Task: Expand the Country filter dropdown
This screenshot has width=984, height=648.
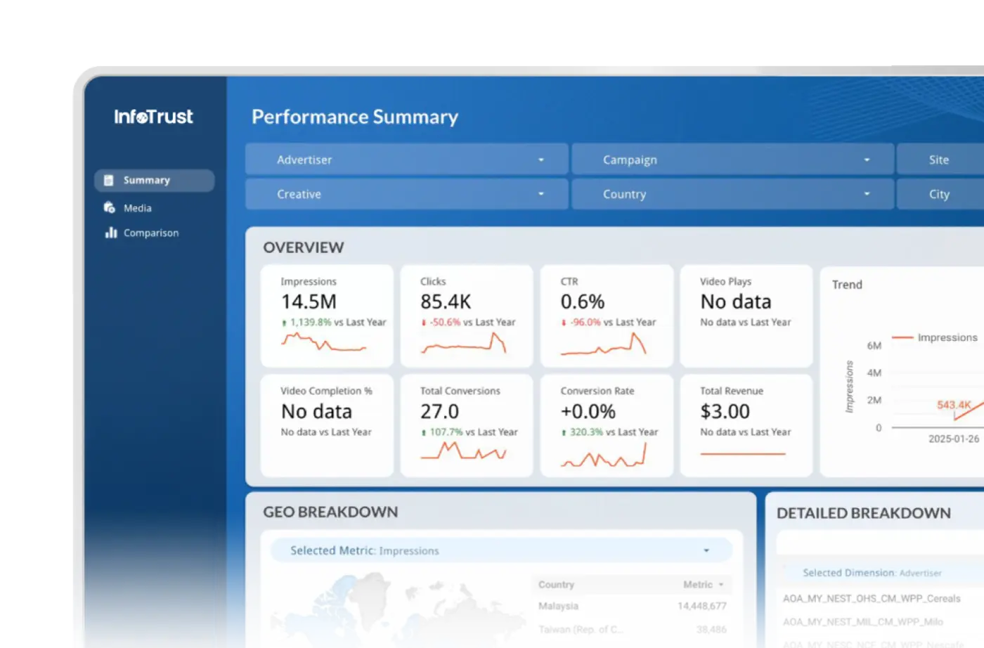Action: pyautogui.click(x=733, y=194)
